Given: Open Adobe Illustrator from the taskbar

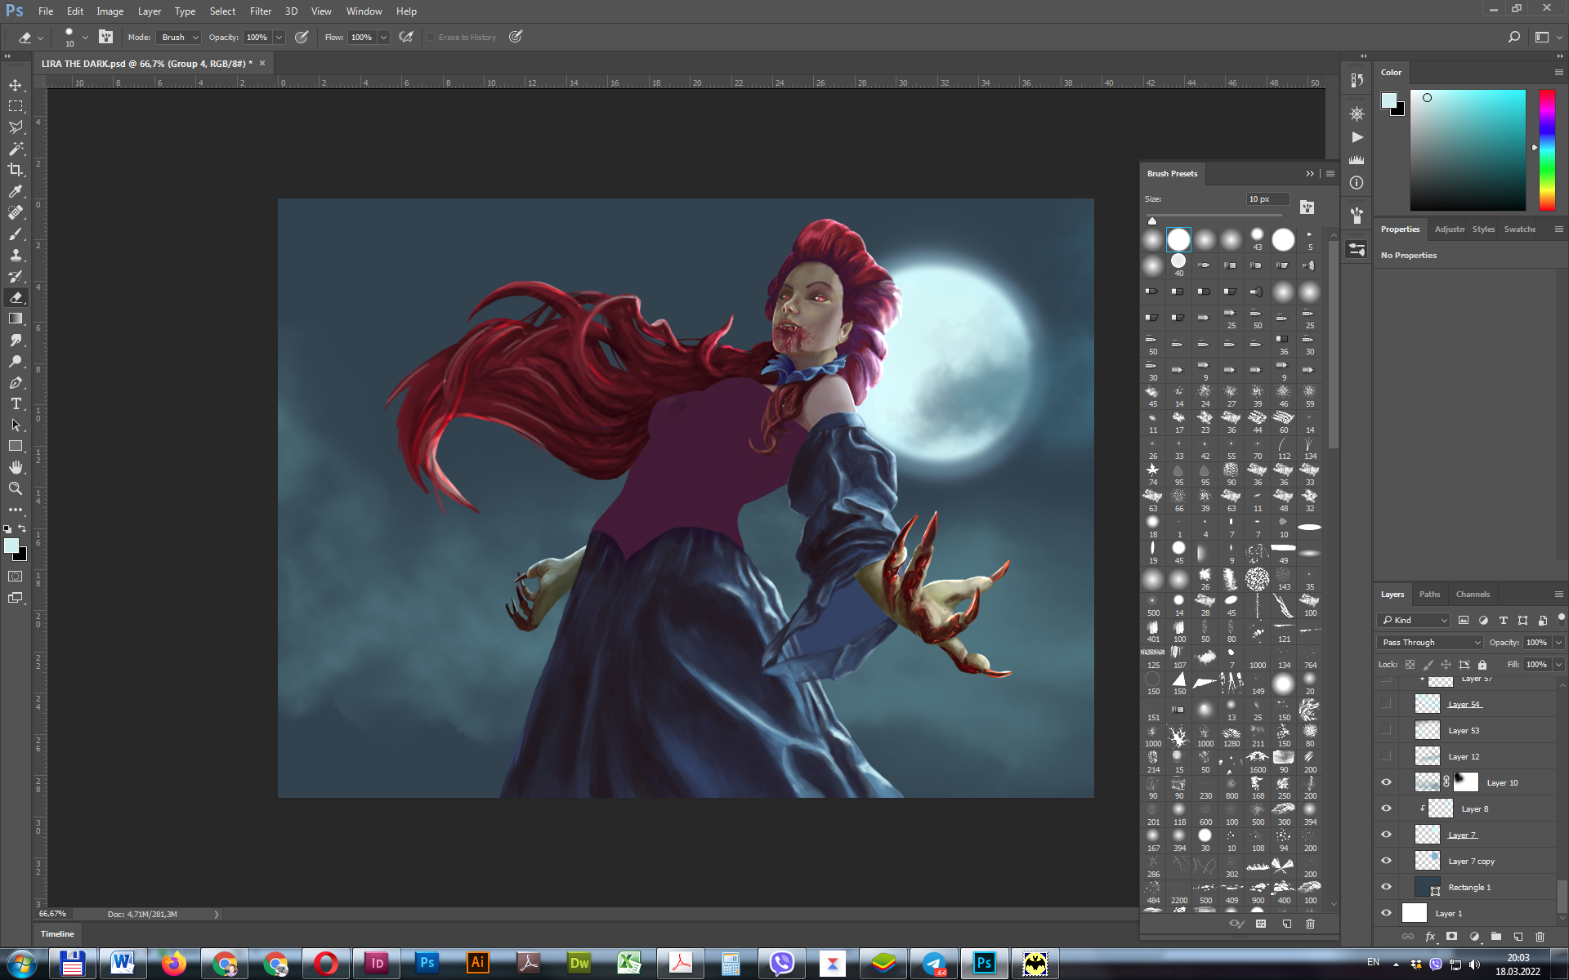Looking at the screenshot, I should coord(478,964).
